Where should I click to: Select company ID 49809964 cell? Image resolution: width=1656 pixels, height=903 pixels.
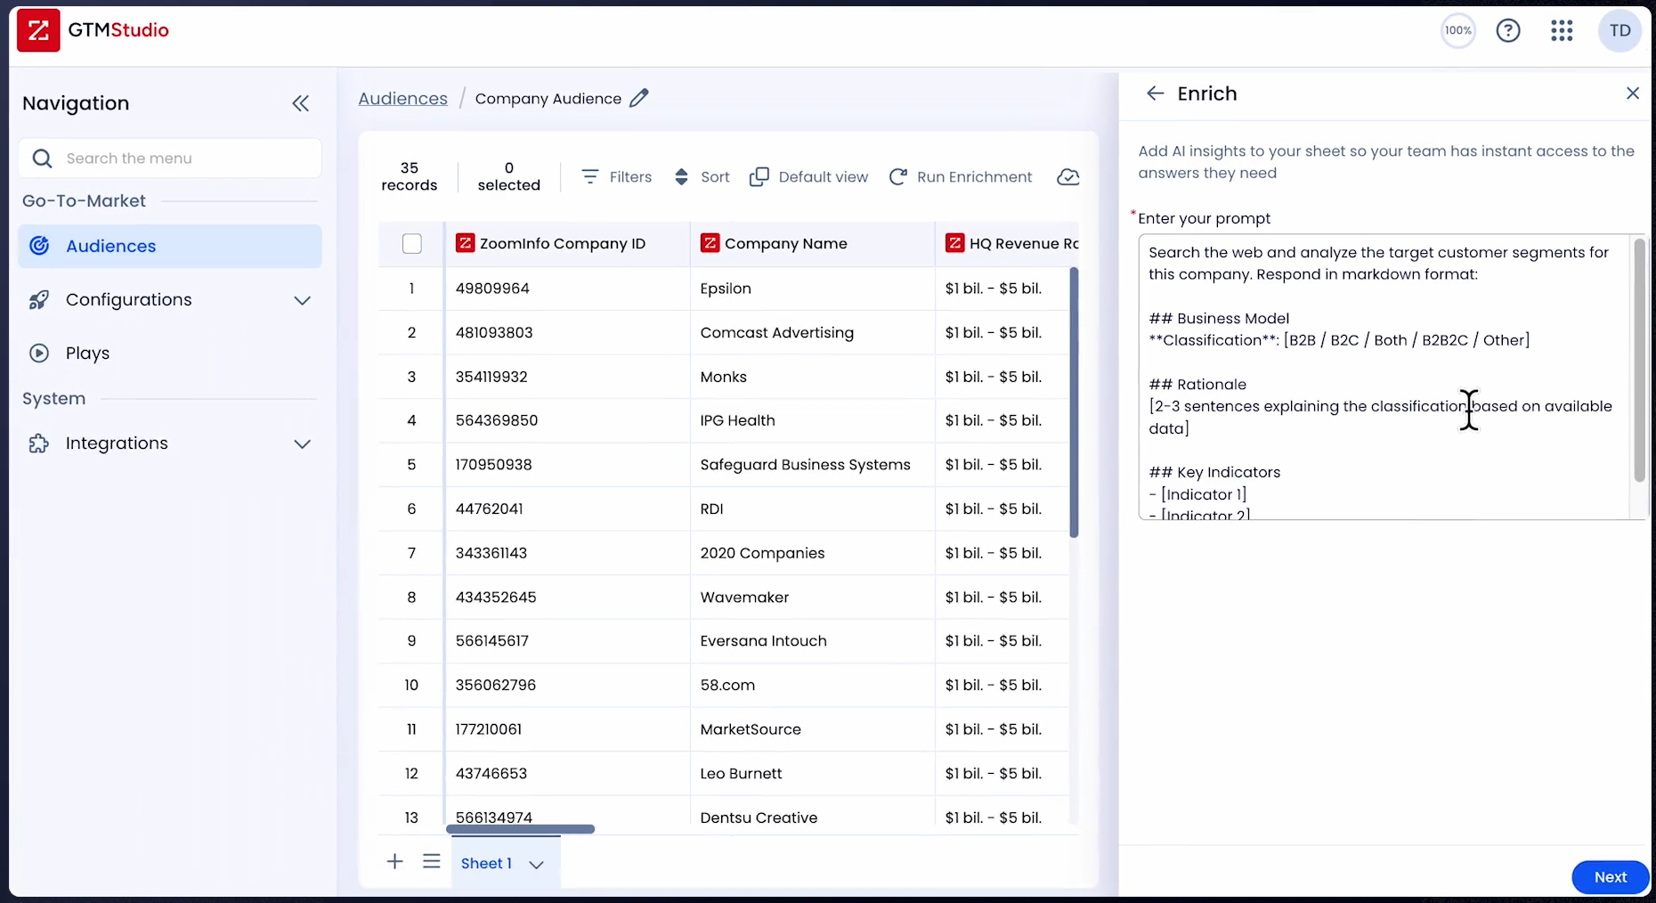click(567, 289)
